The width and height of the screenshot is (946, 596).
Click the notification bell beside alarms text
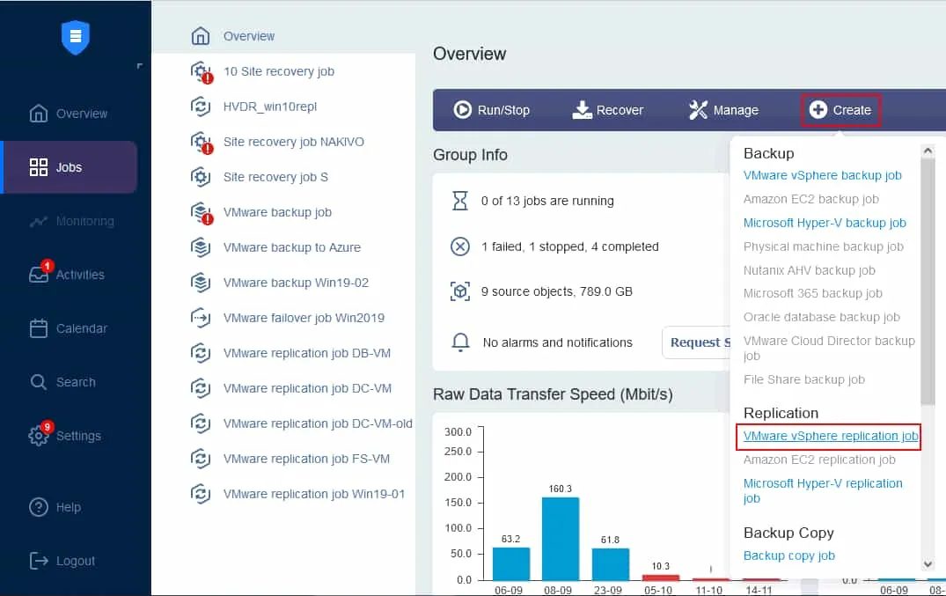point(460,342)
